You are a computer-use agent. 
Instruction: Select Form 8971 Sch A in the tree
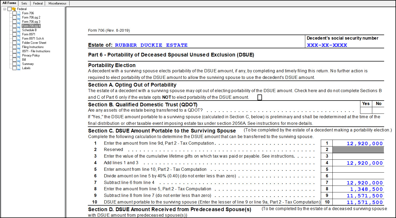coord(33,39)
